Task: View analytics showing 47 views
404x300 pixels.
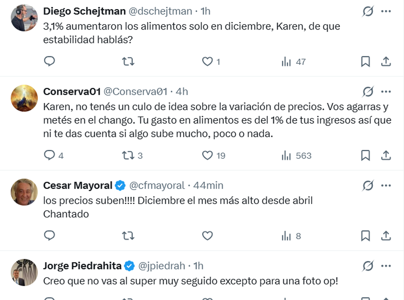Action: (x=294, y=62)
